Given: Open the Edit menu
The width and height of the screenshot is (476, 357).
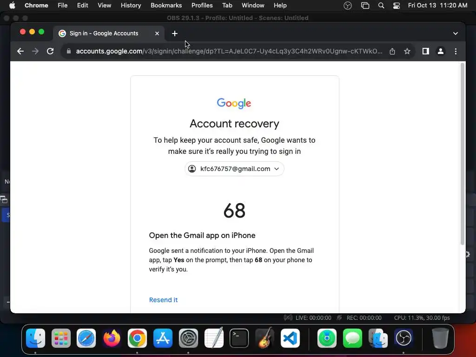Looking at the screenshot, I should 82,6.
